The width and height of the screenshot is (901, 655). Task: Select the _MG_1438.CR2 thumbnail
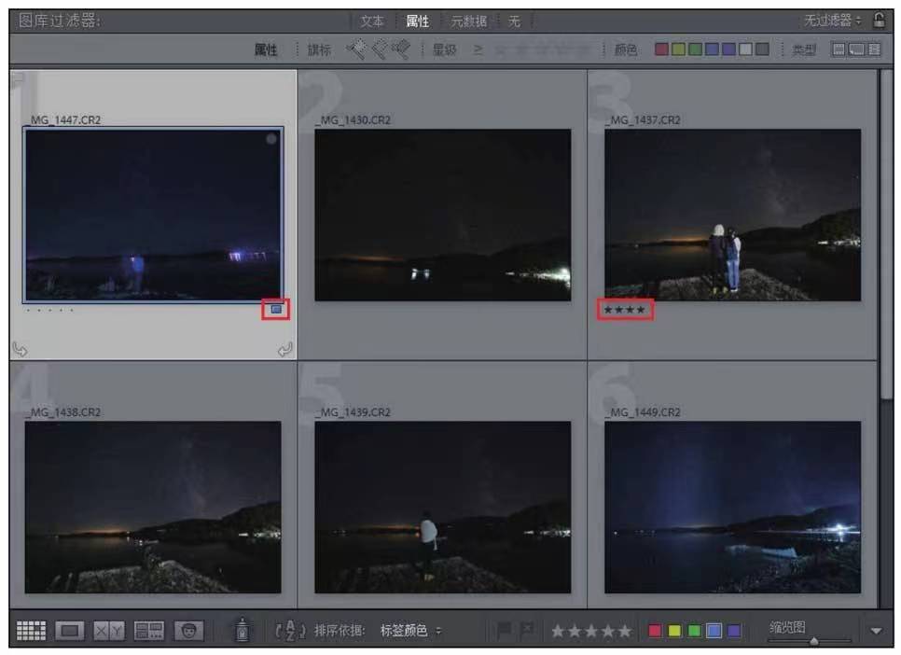(x=153, y=508)
